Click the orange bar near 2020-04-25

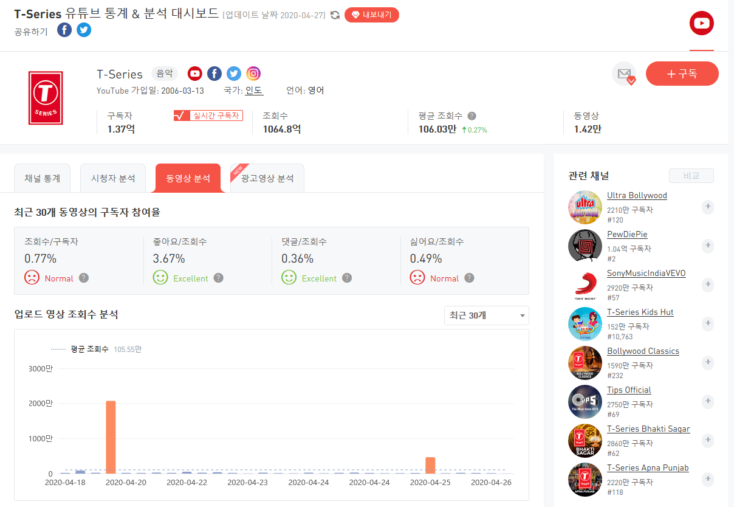430,466
